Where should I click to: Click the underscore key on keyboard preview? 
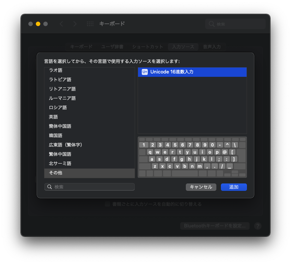(x=229, y=166)
